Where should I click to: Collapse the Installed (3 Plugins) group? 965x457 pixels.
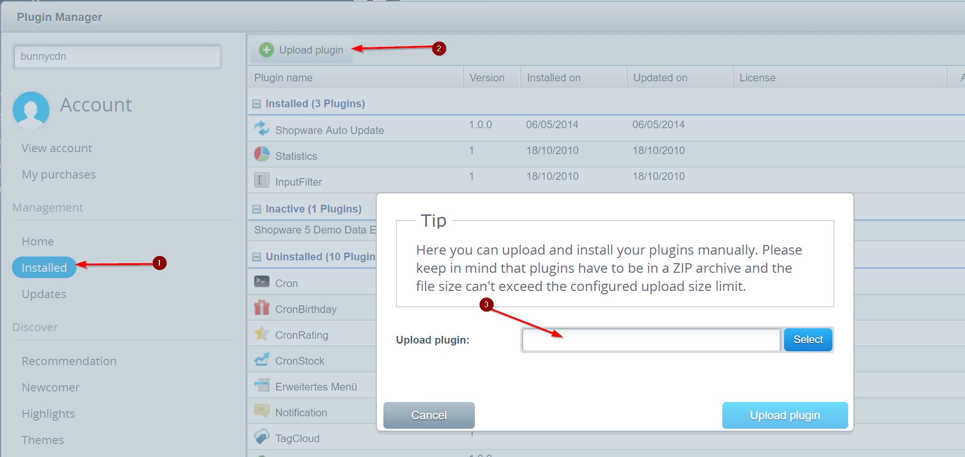[x=257, y=104]
